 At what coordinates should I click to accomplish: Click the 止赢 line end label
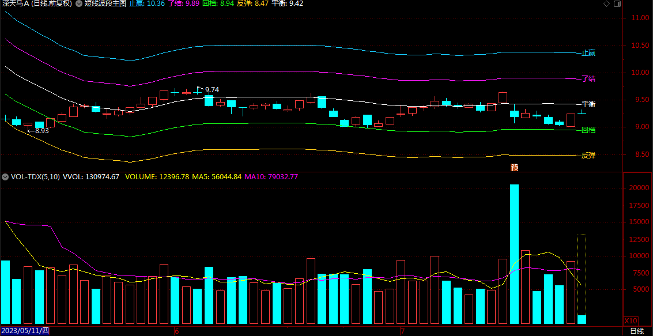coord(588,53)
